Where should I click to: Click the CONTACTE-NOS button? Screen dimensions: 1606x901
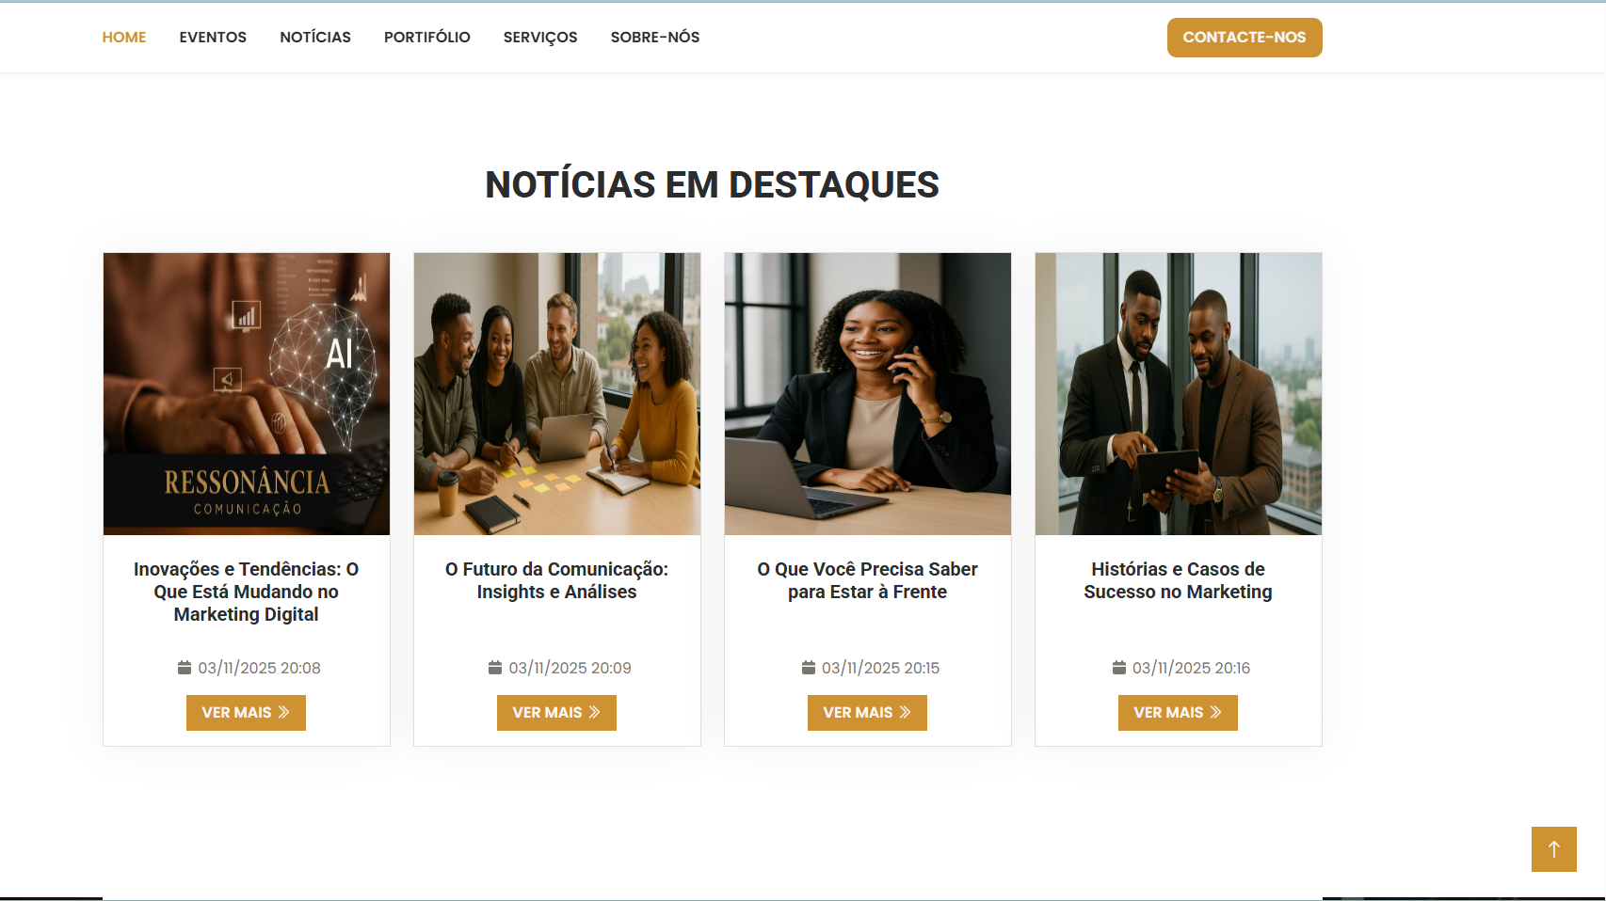point(1245,38)
